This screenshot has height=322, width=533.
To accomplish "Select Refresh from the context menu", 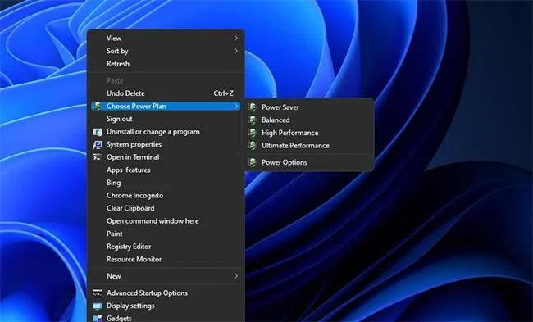I will [166, 64].
